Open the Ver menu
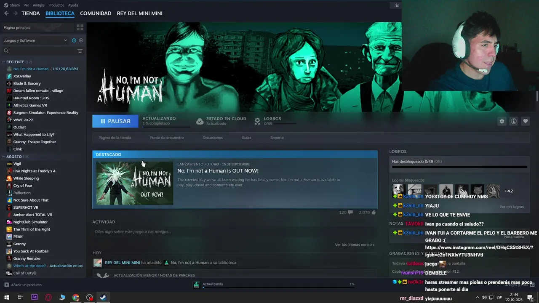This screenshot has height=303, width=539. point(26,5)
